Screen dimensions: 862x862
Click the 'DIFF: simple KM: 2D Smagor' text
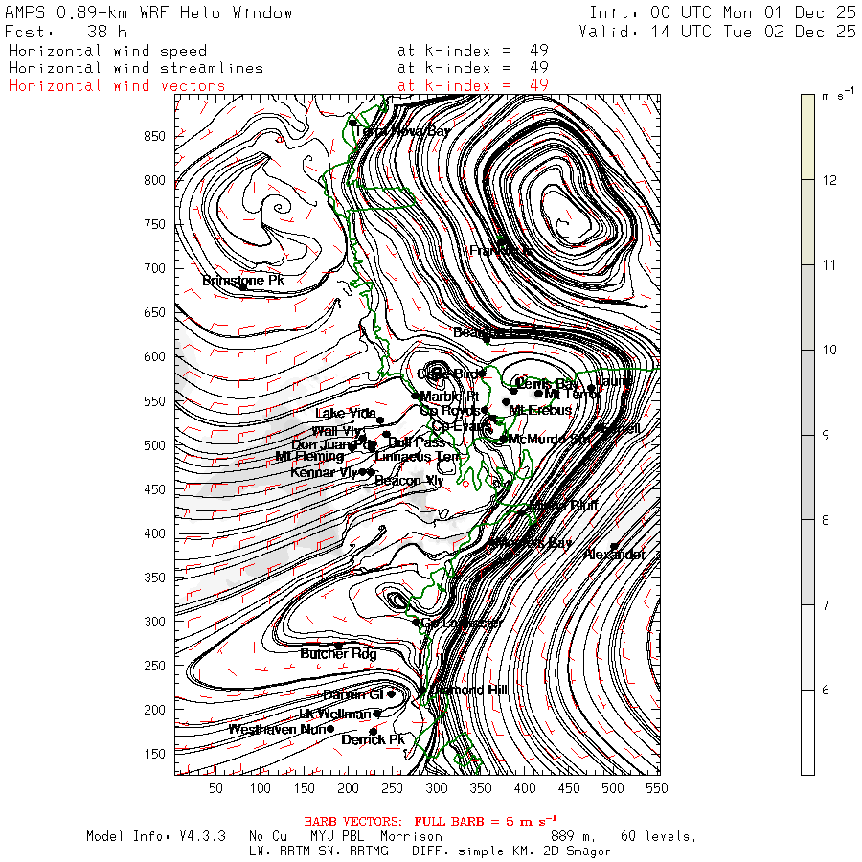(x=511, y=851)
